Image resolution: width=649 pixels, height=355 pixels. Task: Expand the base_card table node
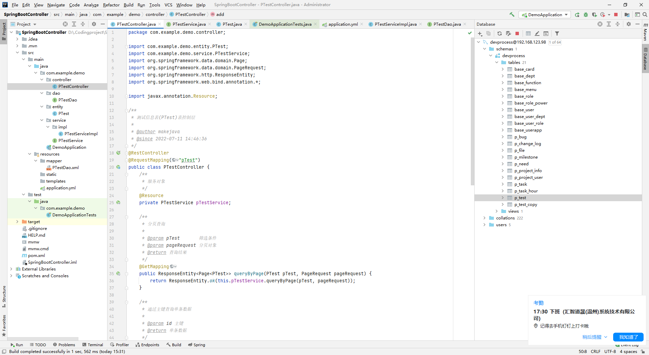pos(503,69)
